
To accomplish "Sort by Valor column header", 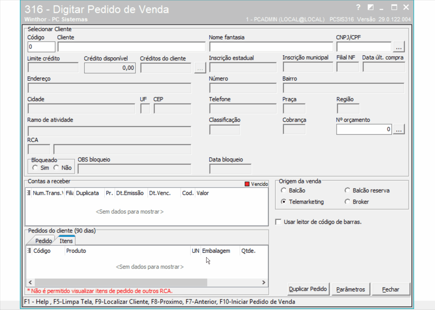I will click(x=231, y=193).
